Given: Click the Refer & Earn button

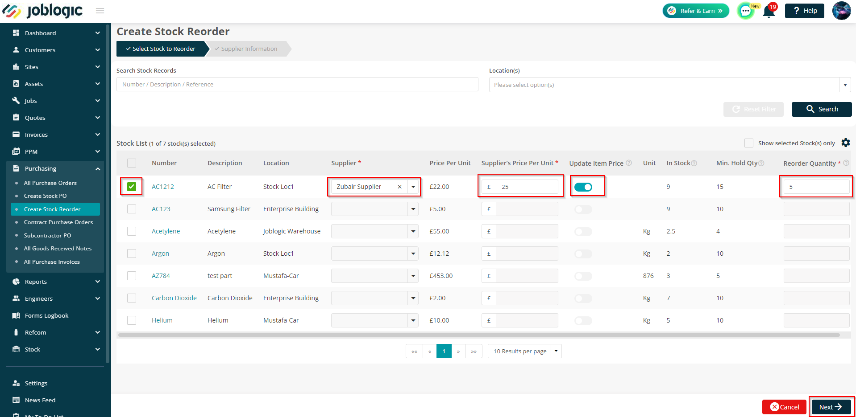Looking at the screenshot, I should pos(696,11).
